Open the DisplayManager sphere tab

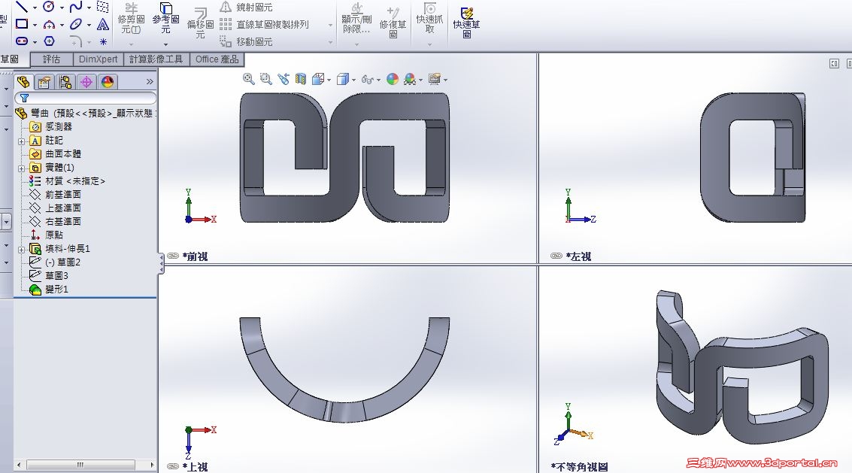point(108,82)
